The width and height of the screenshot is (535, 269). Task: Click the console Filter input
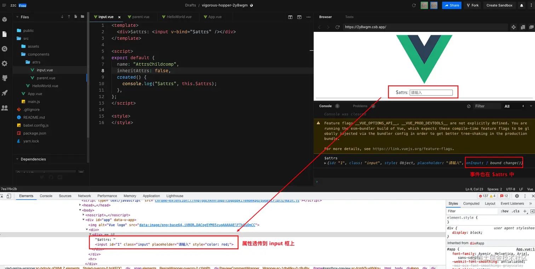488,106
